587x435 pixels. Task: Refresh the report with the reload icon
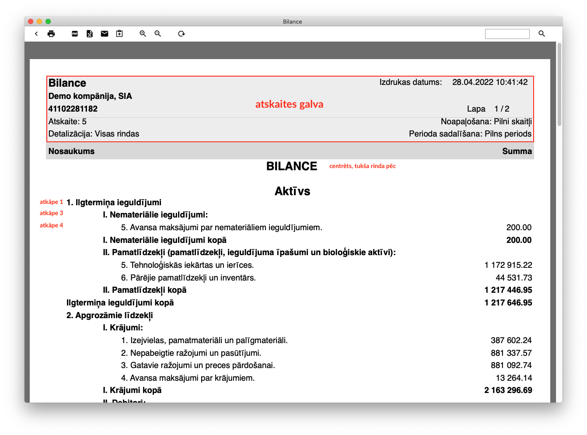pyautogui.click(x=182, y=34)
